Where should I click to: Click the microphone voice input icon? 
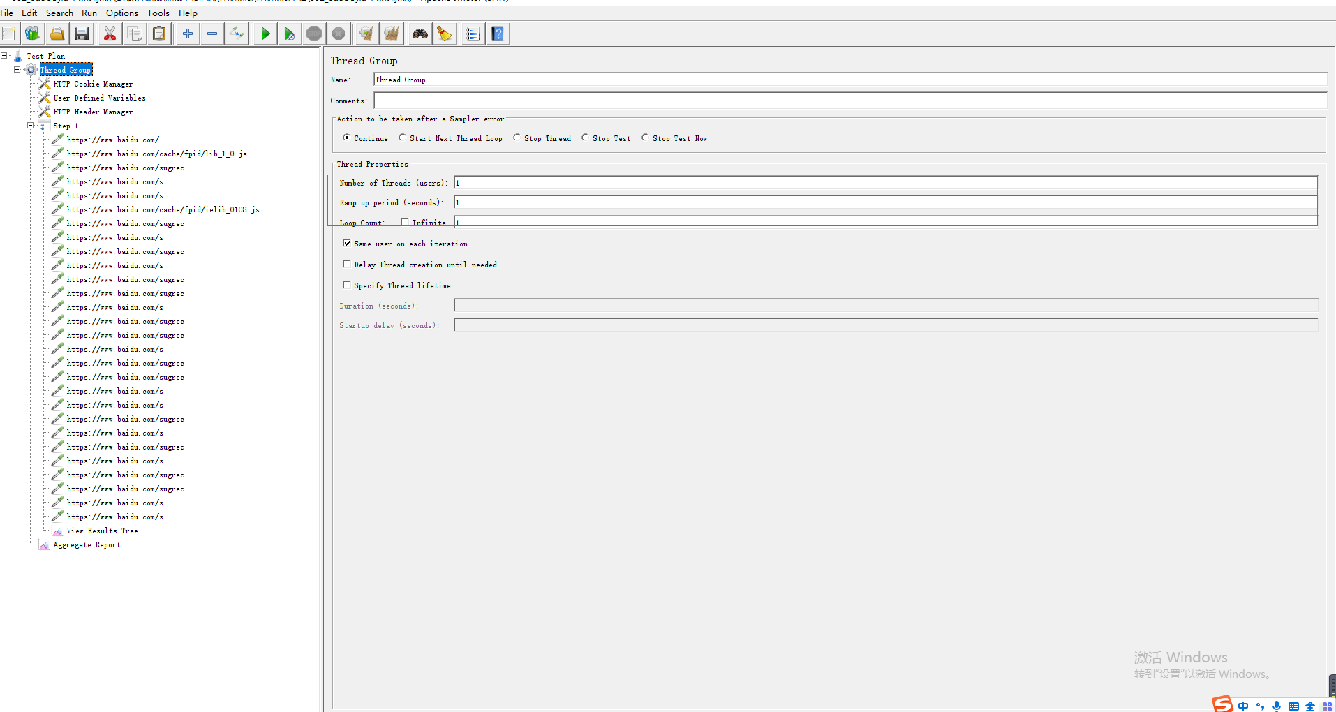1277,706
